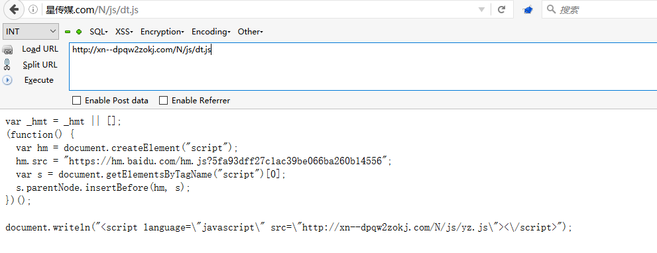This screenshot has height=253, width=657.
Task: Open the Encoding menu
Action: [211, 32]
